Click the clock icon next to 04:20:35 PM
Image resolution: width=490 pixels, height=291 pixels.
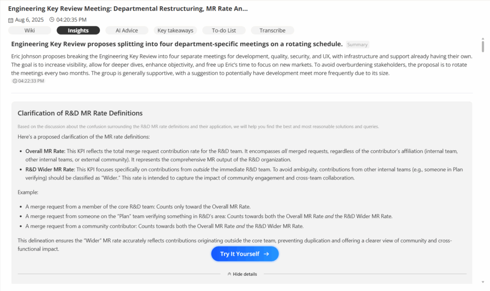point(52,20)
